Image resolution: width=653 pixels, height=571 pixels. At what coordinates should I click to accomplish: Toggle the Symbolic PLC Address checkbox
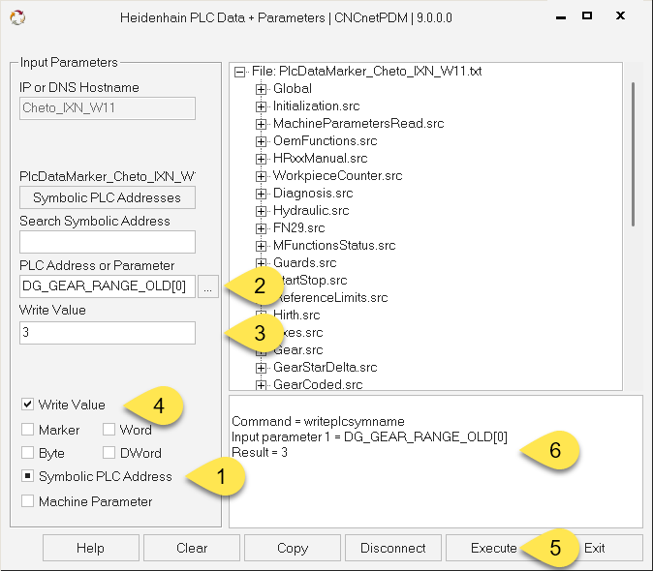[x=27, y=476]
